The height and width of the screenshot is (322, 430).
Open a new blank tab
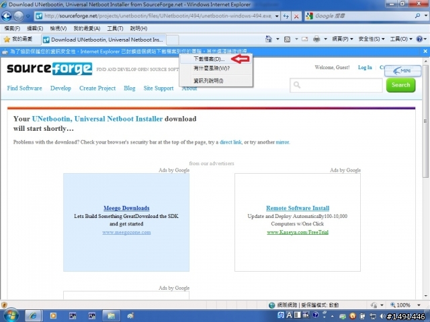pos(173,40)
